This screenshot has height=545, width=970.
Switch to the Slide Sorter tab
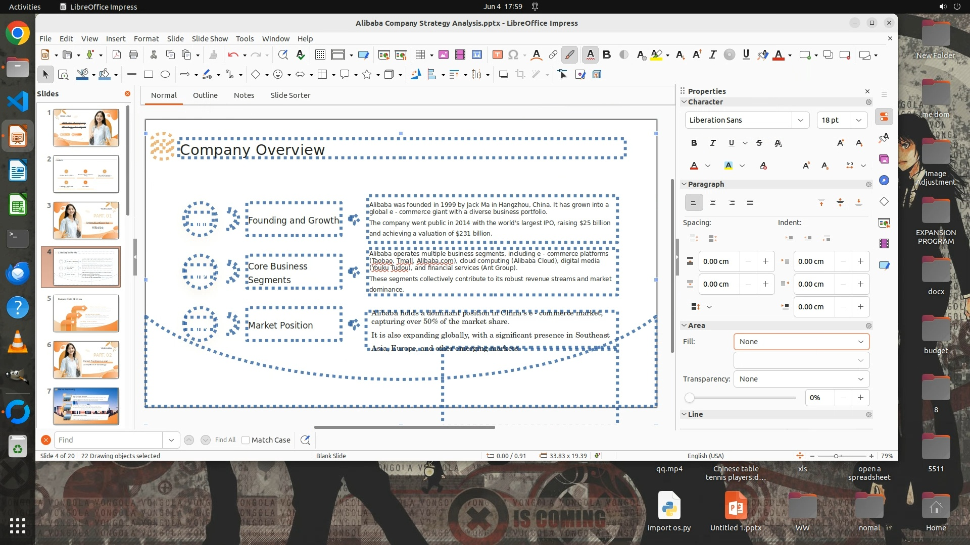click(x=290, y=95)
